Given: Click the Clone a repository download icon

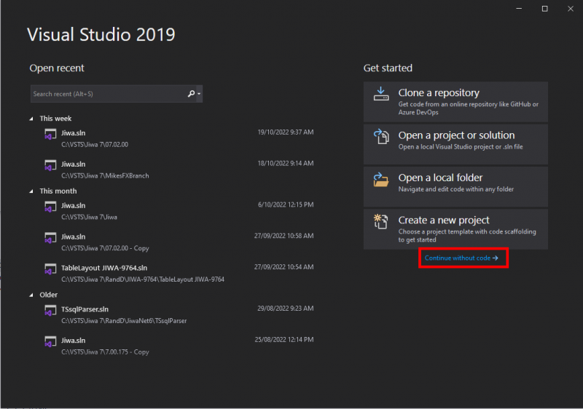Looking at the screenshot, I should [x=380, y=94].
